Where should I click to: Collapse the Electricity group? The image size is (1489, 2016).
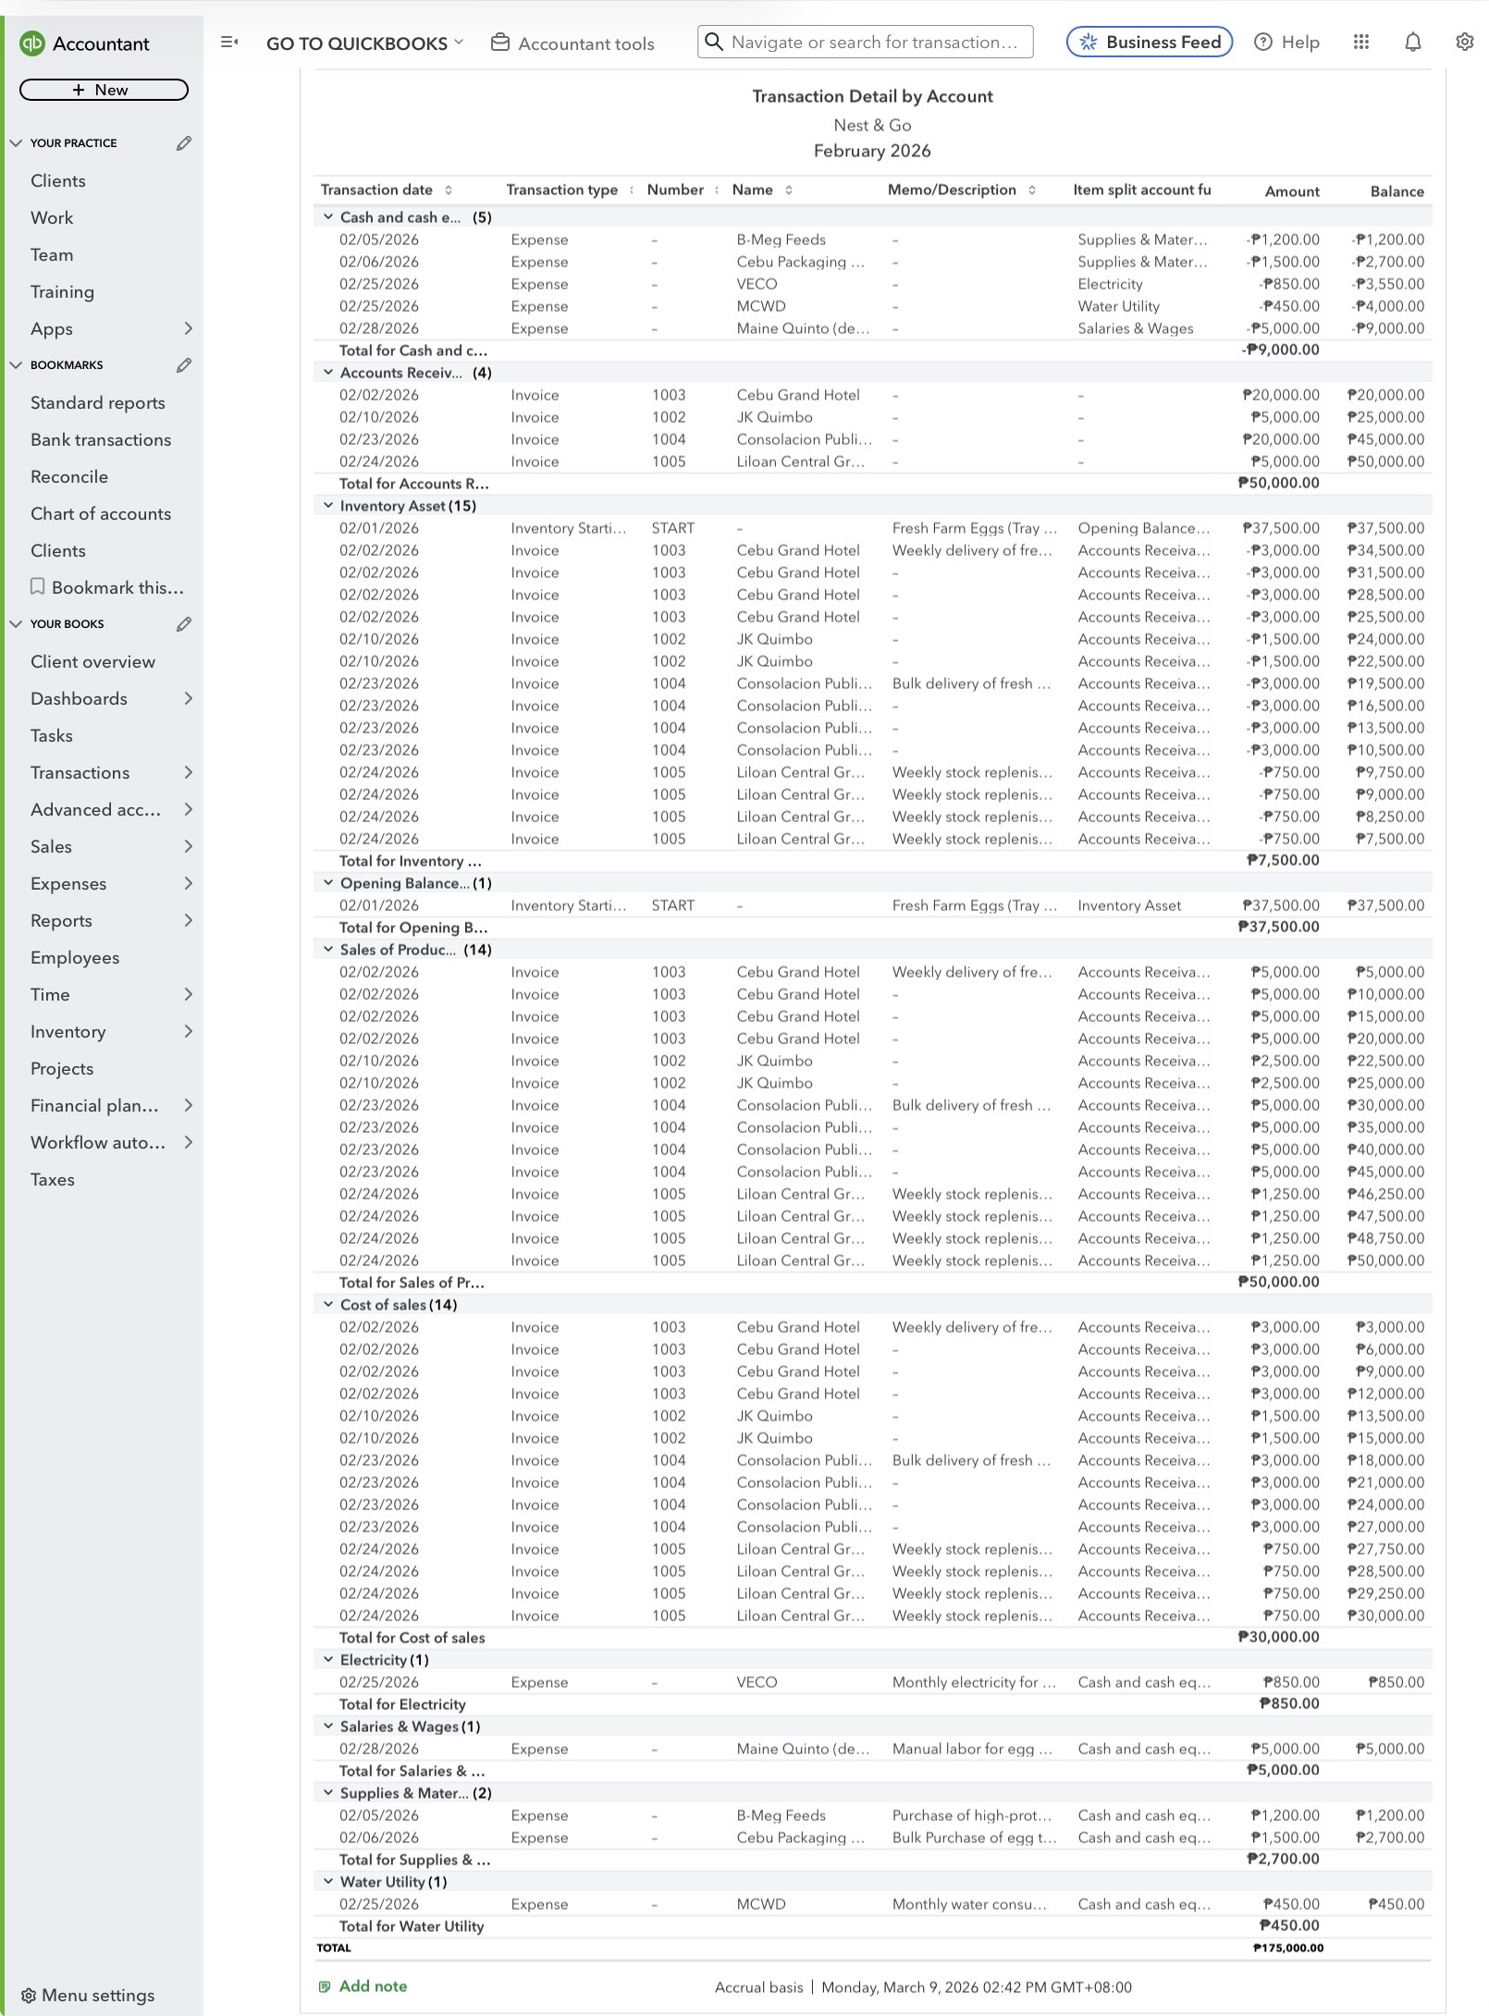tap(328, 1659)
